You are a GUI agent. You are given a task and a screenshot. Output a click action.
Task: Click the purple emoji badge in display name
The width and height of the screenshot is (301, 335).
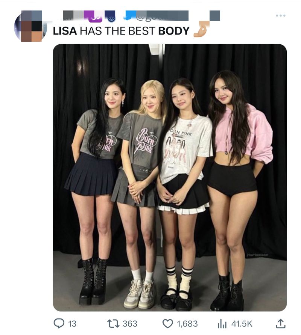pyautogui.click(x=94, y=16)
